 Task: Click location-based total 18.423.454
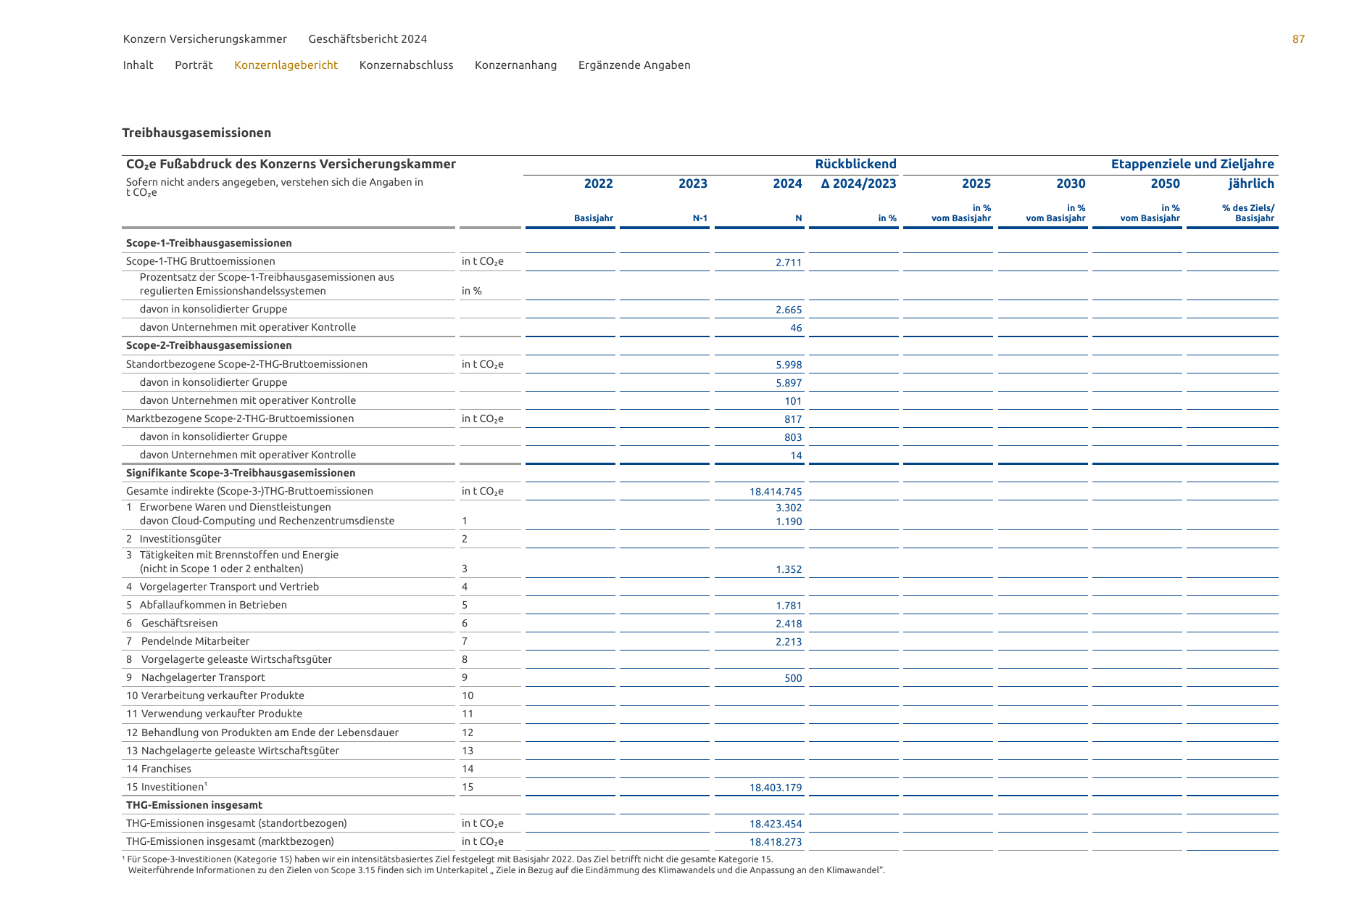776,824
